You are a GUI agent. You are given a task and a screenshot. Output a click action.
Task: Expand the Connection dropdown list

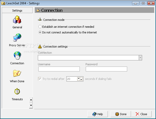[x=140, y=58]
